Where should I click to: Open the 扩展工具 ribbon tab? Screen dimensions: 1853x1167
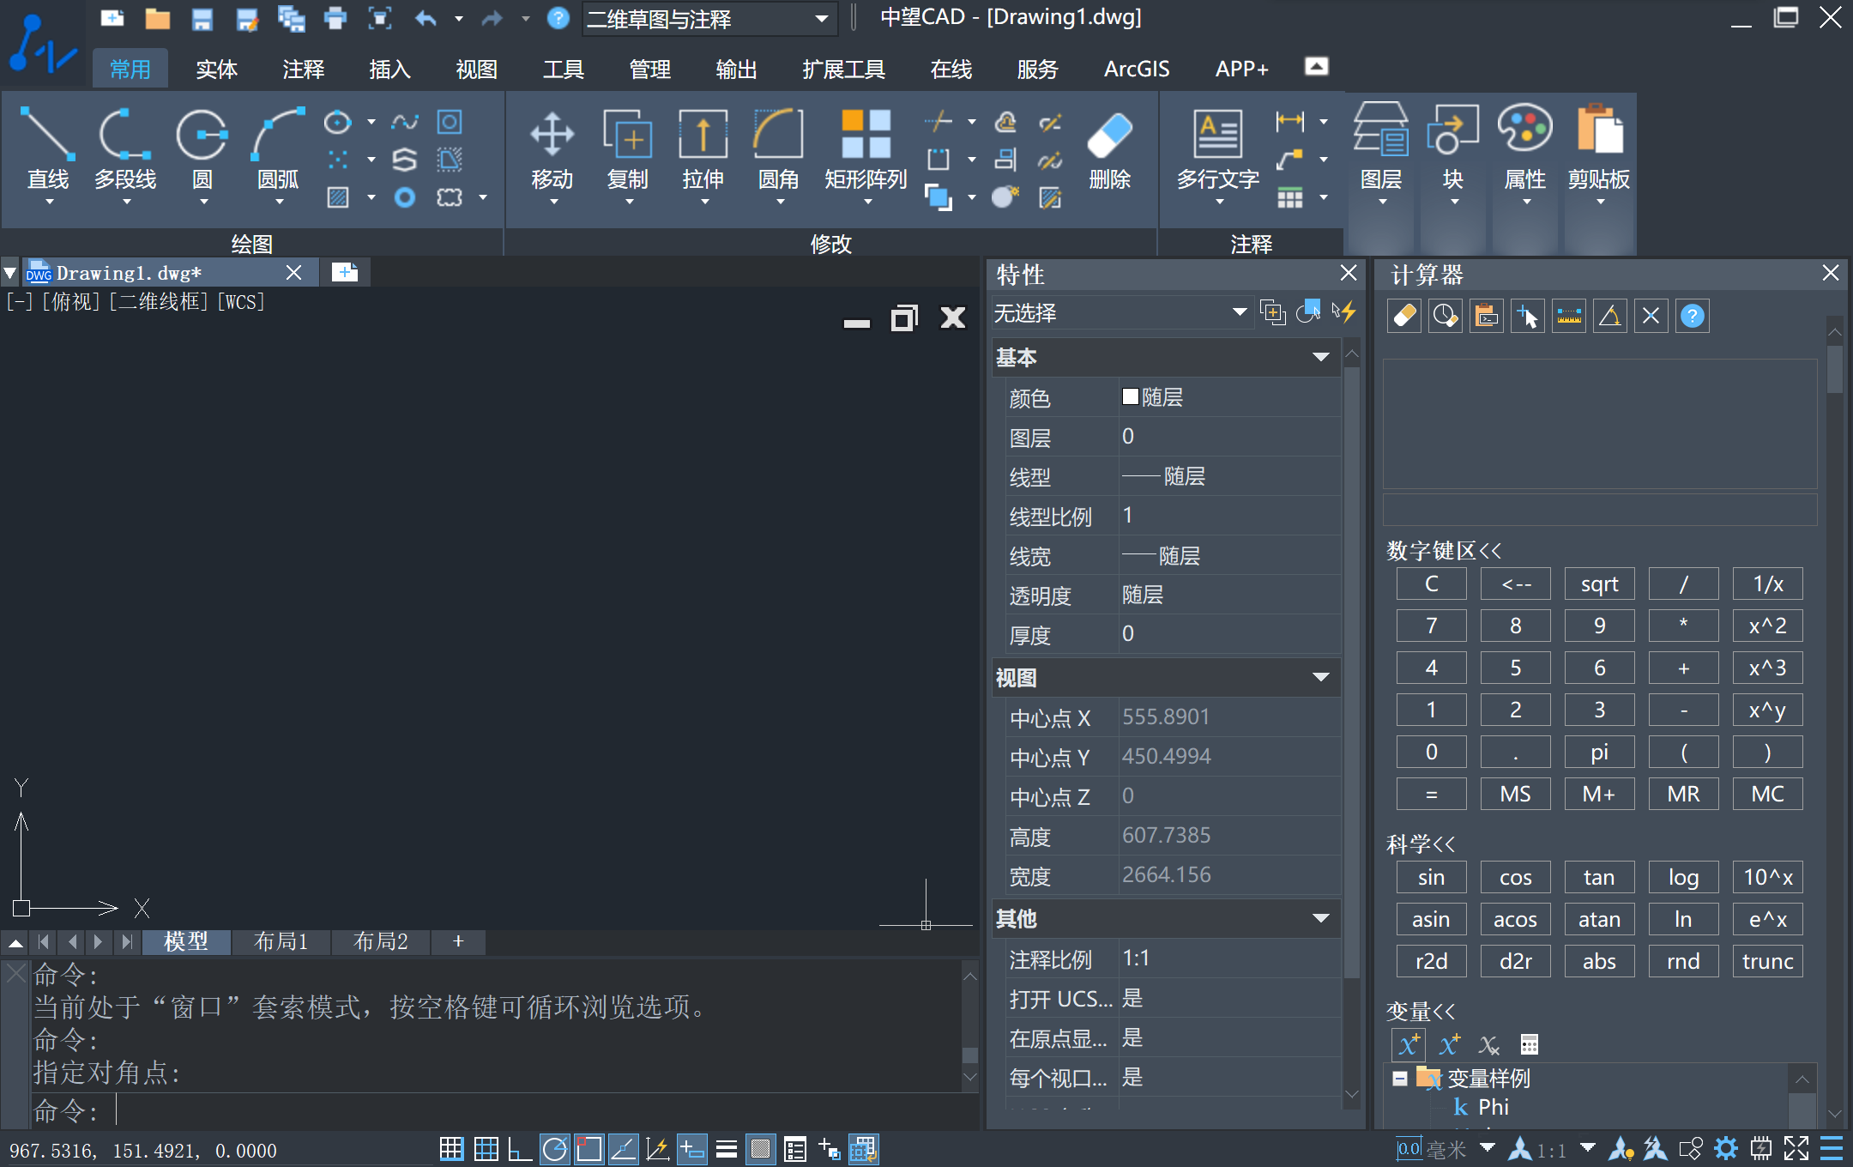[844, 69]
